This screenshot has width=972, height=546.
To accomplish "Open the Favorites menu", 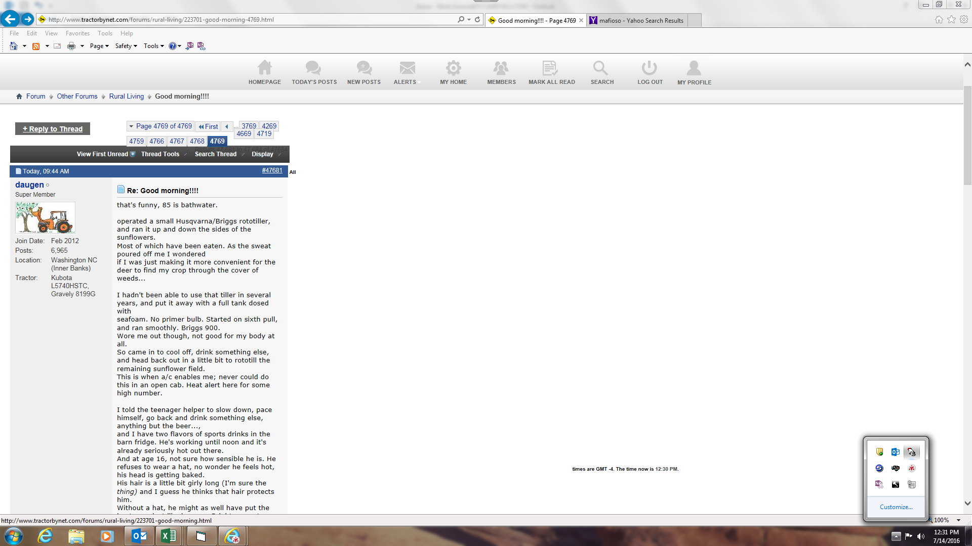I will [x=77, y=33].
